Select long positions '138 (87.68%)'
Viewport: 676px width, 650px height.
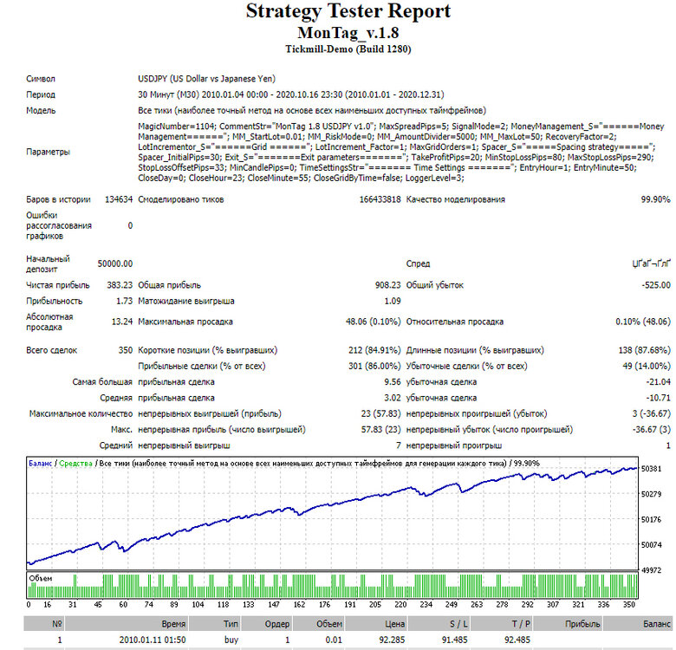(x=644, y=350)
